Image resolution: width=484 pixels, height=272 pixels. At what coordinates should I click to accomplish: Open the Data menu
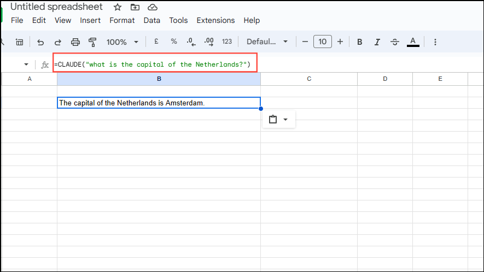point(152,20)
